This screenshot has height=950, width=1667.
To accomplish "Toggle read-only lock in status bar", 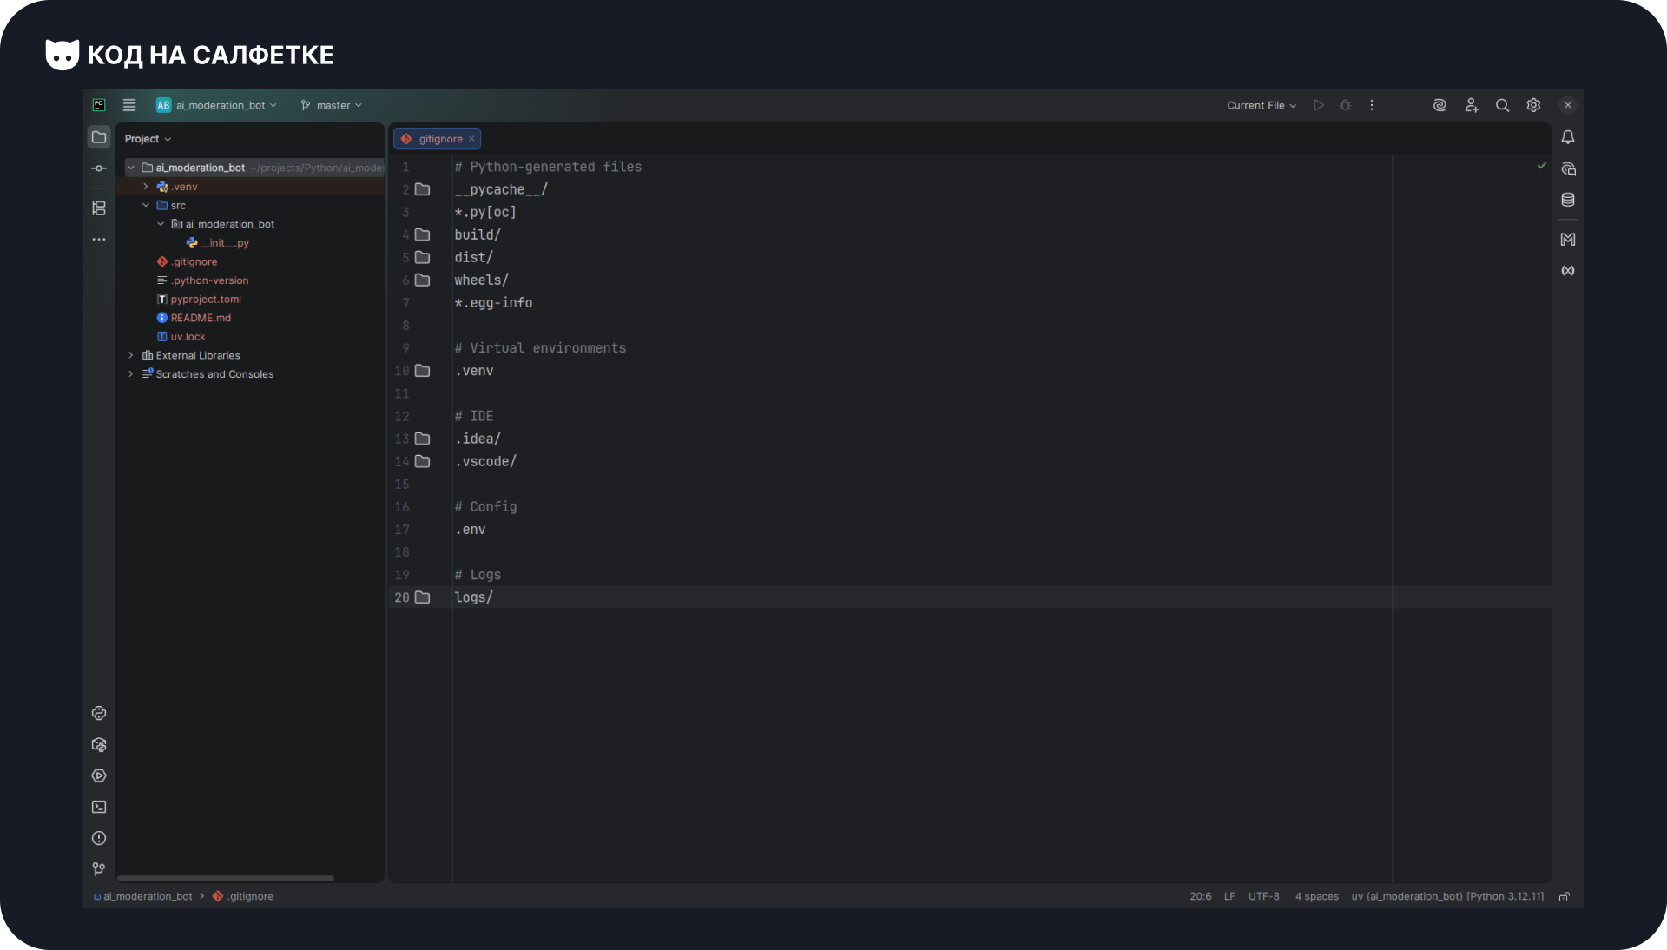I will point(1565,897).
